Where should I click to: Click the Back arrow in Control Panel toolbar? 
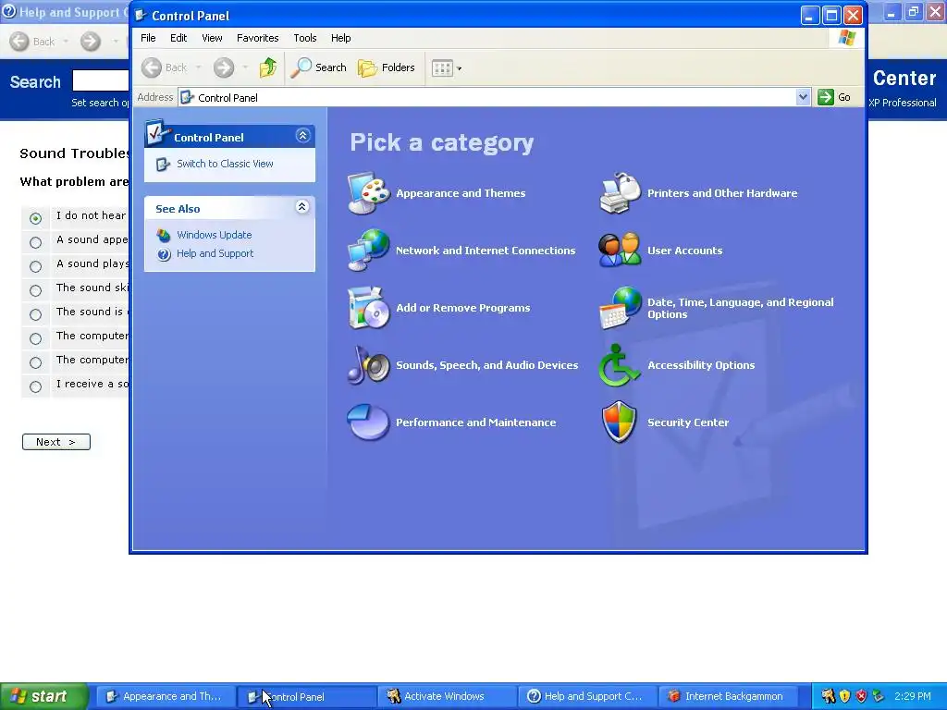click(152, 67)
